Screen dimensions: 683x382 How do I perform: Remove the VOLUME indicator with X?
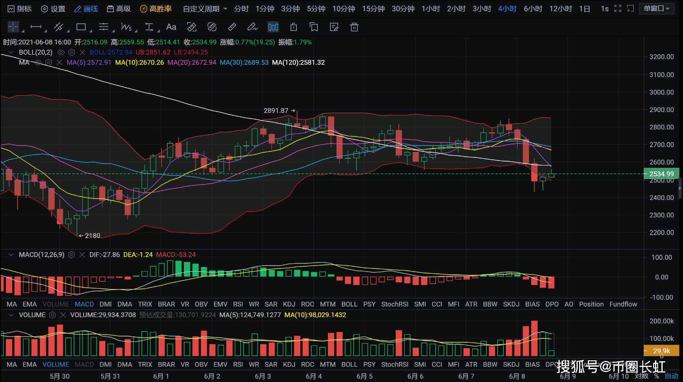click(63, 315)
